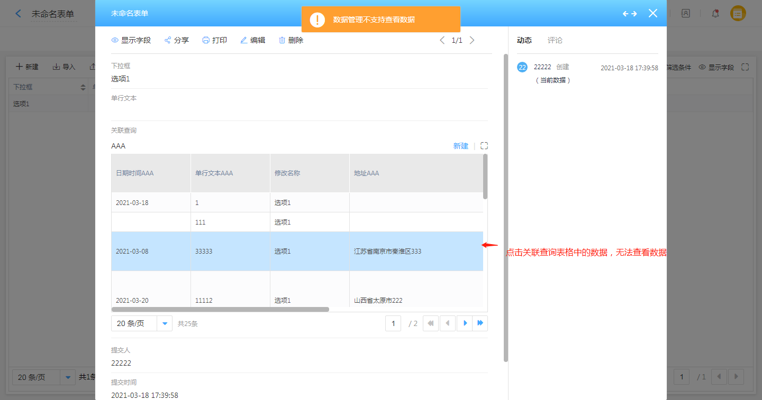762x400 pixels.
Task: Toggle dialog width with double-arrow icon
Action: [630, 13]
